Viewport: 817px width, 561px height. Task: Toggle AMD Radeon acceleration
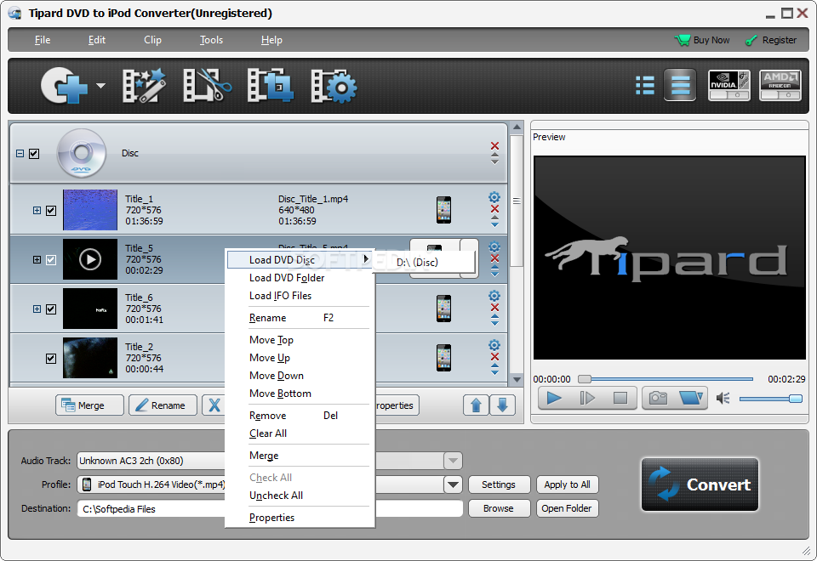pyautogui.click(x=780, y=85)
